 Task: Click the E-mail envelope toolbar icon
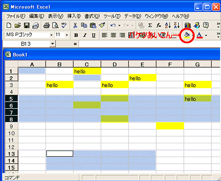coord(35,25)
